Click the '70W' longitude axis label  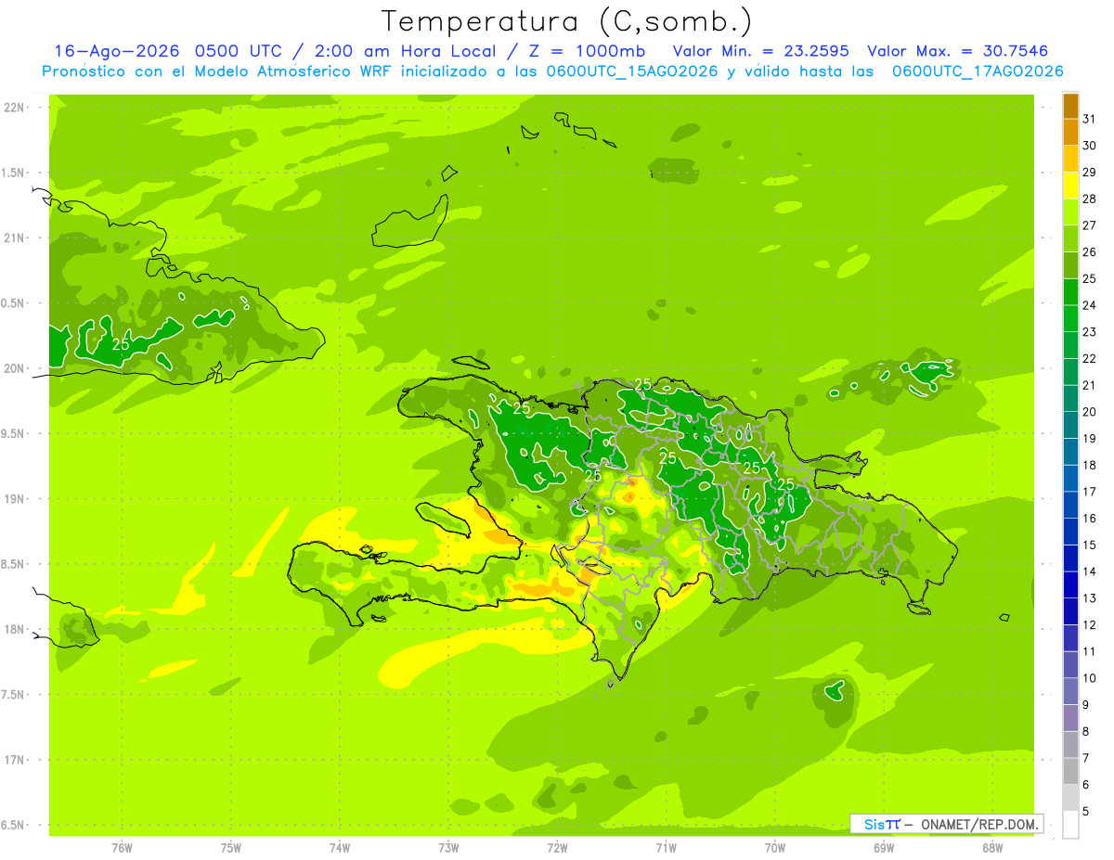tap(775, 848)
